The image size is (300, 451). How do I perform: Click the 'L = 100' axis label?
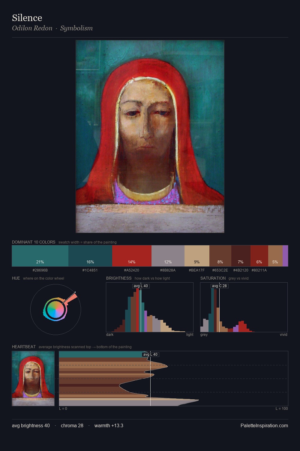click(282, 409)
